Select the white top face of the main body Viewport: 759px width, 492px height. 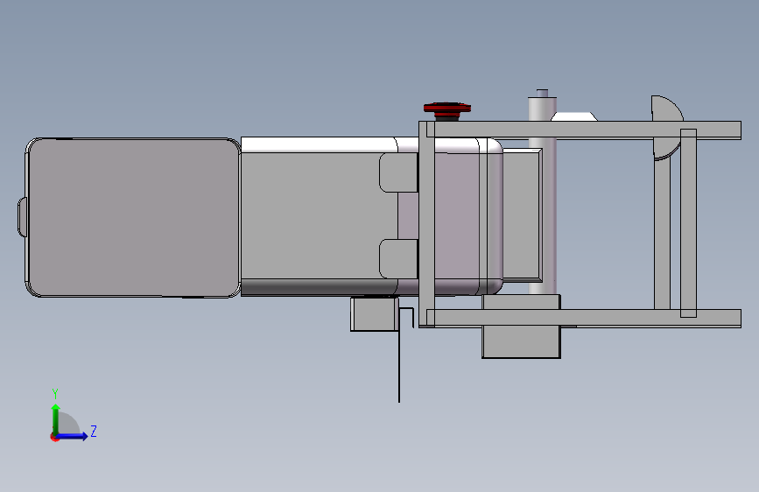click(x=319, y=144)
